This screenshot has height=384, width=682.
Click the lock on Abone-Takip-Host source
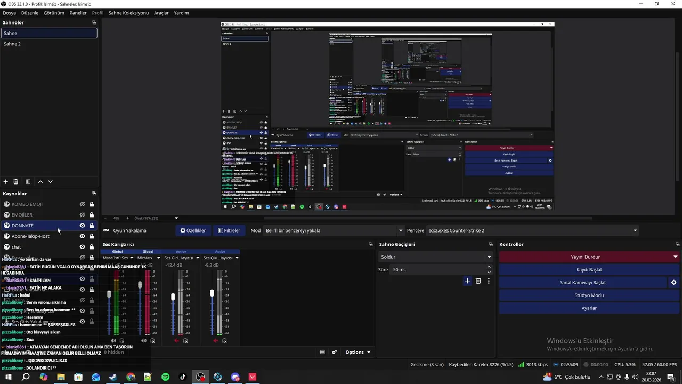(x=92, y=236)
